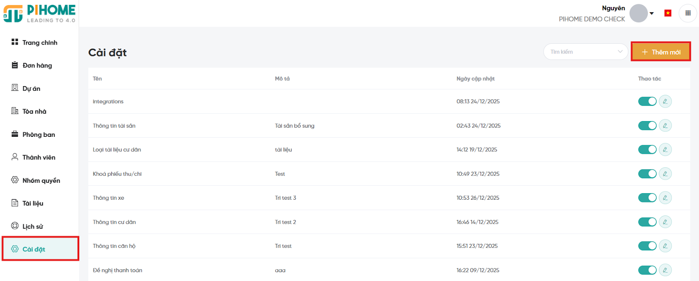
Task: Select the Vietnam flag language icon
Action: click(668, 13)
